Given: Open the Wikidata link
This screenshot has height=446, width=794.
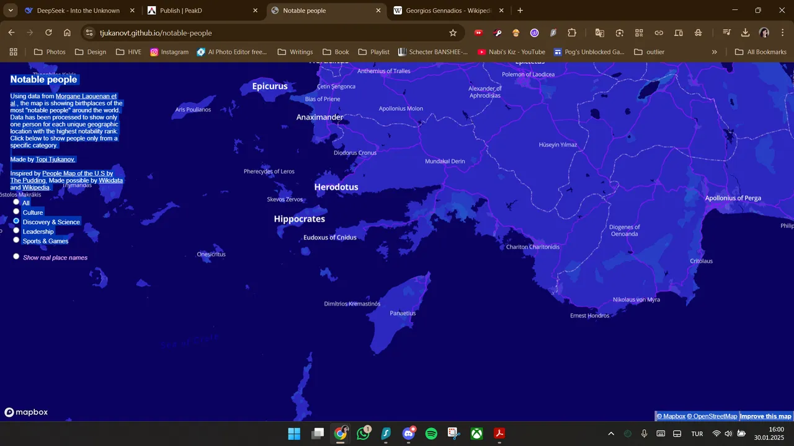Looking at the screenshot, I should (111, 180).
